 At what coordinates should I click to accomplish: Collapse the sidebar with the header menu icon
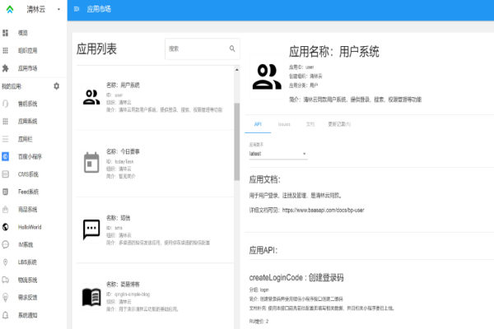[77, 9]
